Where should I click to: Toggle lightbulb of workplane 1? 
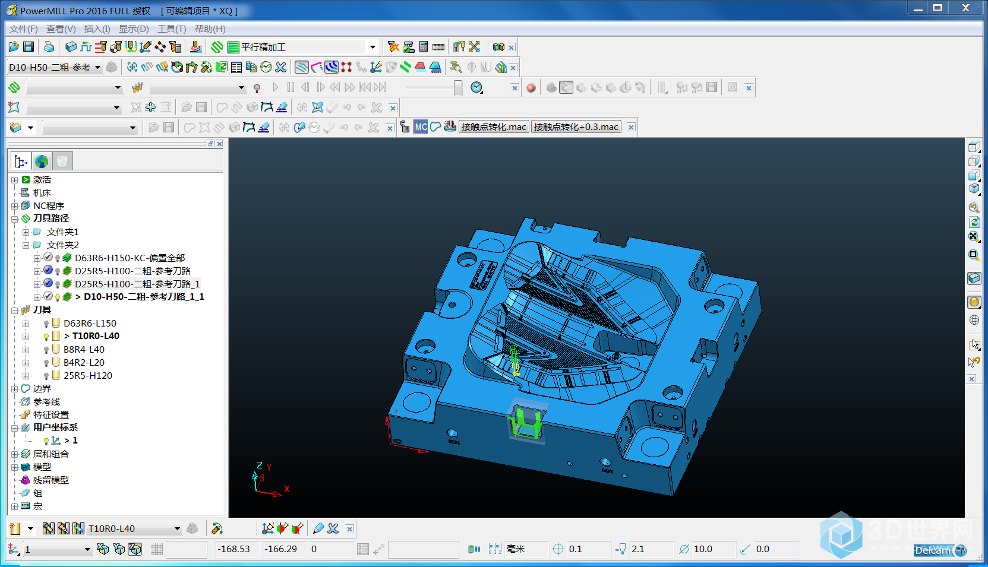46,441
